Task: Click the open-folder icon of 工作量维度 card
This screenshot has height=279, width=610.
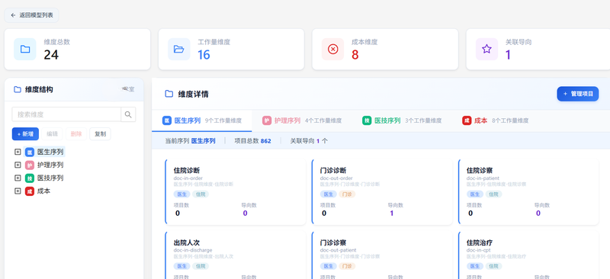Action: click(x=179, y=49)
